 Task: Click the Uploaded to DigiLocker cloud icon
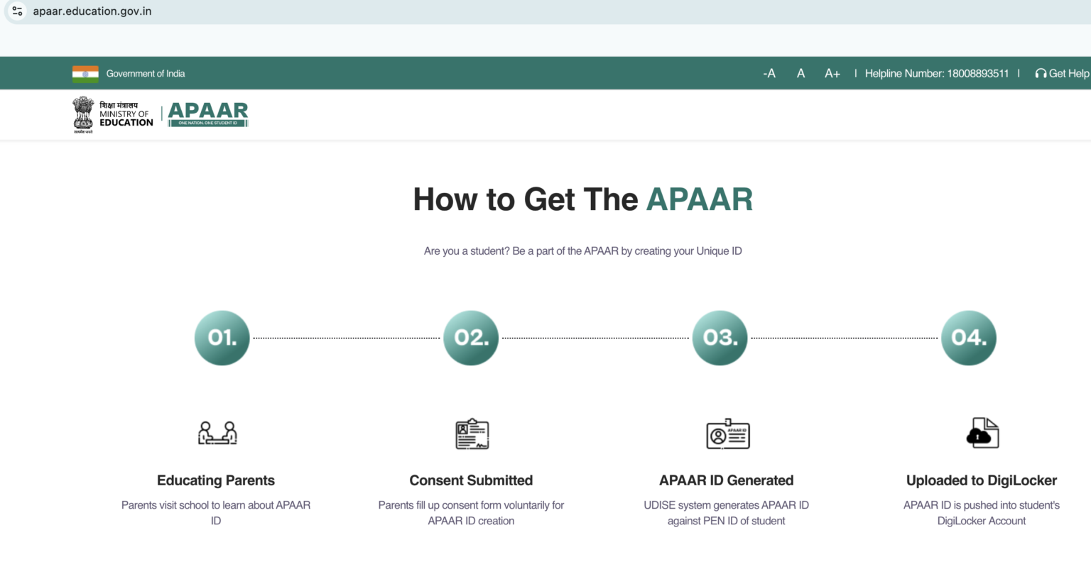point(981,433)
